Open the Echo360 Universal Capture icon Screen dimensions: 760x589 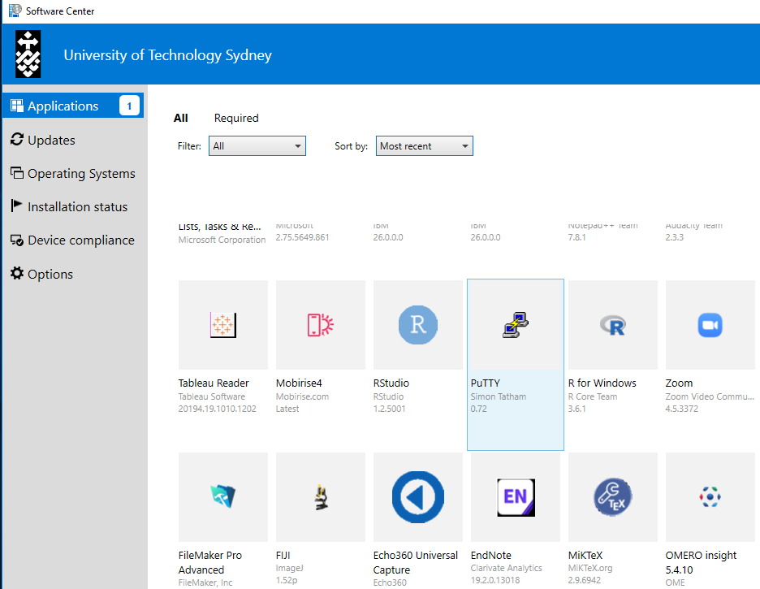point(417,497)
